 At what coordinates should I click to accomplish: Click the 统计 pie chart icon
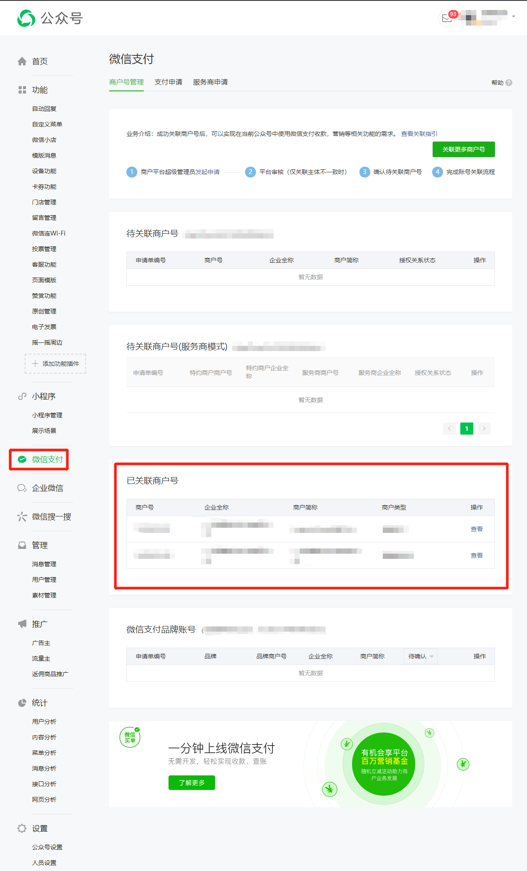click(x=22, y=703)
